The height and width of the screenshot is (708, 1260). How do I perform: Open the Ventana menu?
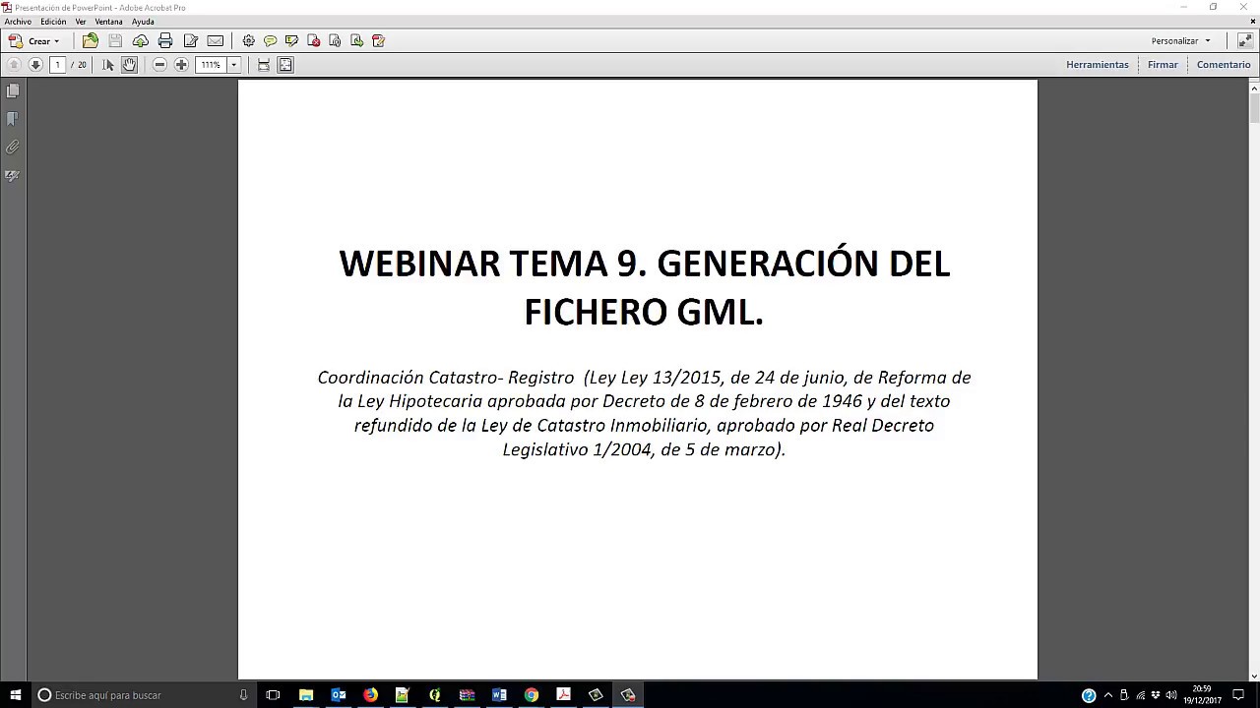coord(108,22)
